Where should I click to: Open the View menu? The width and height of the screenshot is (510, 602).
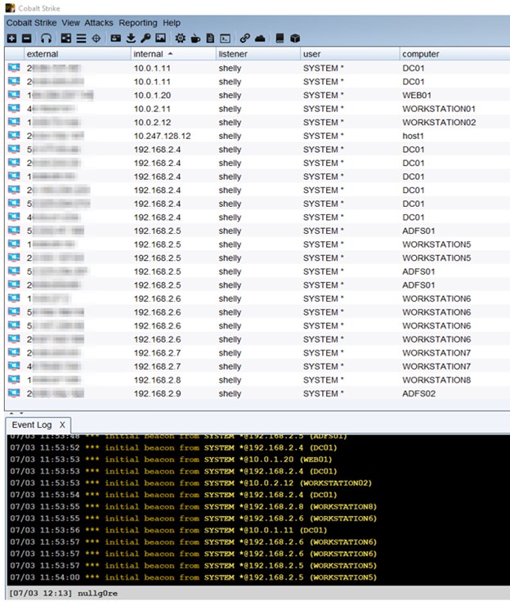[70, 23]
